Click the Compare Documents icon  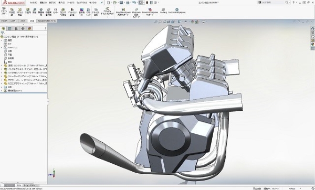point(96,12)
